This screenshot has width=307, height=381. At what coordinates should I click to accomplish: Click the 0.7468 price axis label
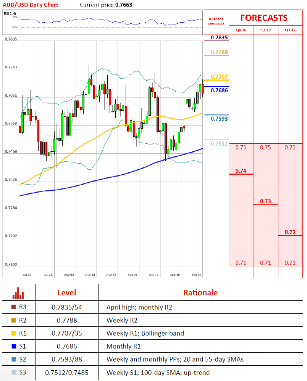pos(11,151)
